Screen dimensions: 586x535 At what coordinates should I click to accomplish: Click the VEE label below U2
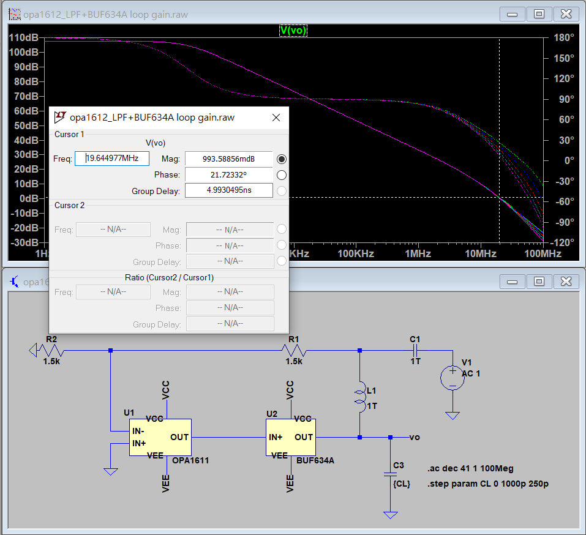pos(290,484)
